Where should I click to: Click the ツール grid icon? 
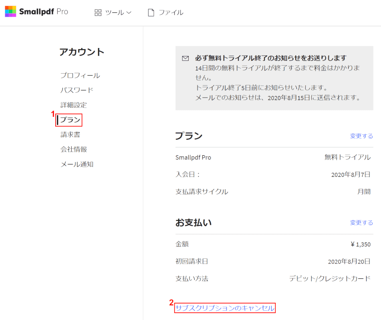click(x=98, y=13)
